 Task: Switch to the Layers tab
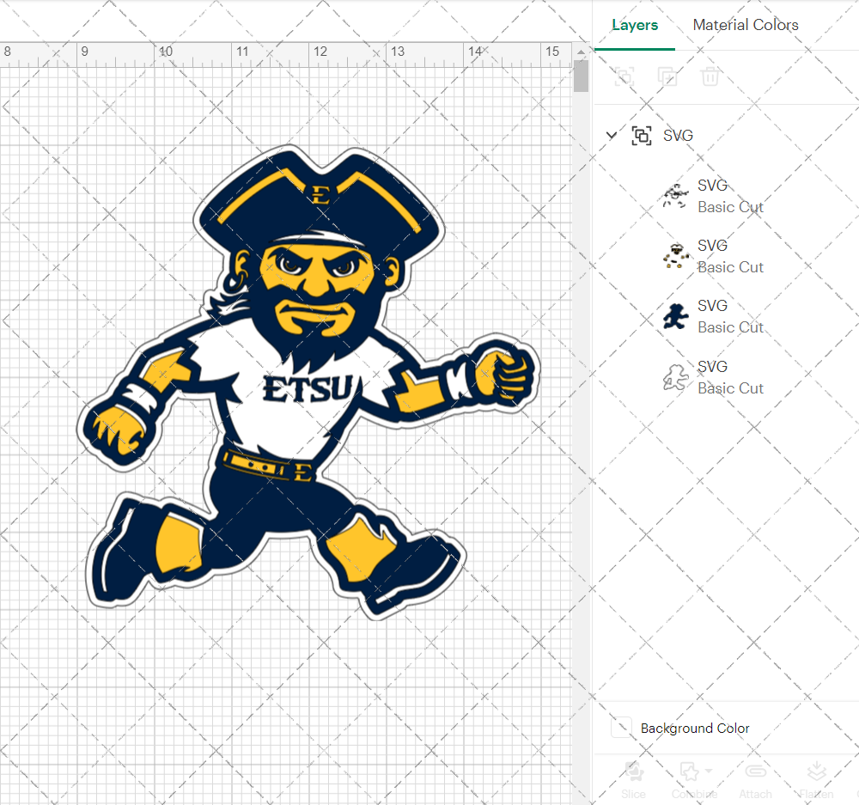point(635,25)
